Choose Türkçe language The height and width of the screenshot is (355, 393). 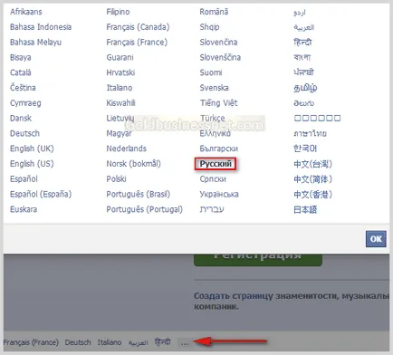212,118
